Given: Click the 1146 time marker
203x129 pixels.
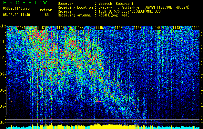Looking at the screenshot, I should pyautogui.click(x=118, y=28).
